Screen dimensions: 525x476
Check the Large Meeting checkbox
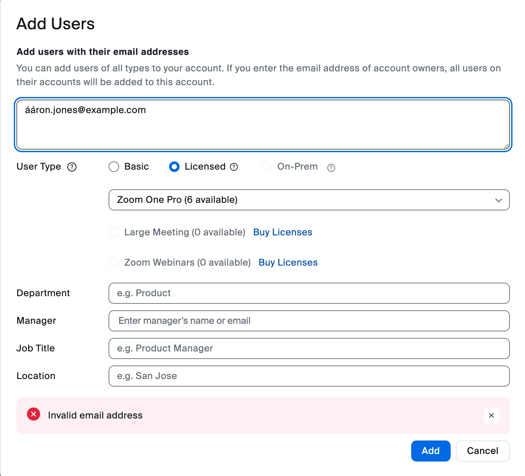[114, 232]
